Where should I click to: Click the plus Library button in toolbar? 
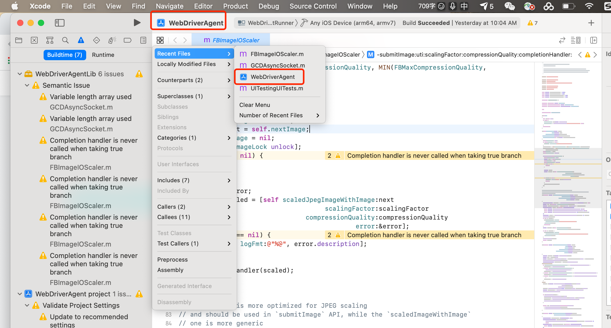[x=591, y=23]
